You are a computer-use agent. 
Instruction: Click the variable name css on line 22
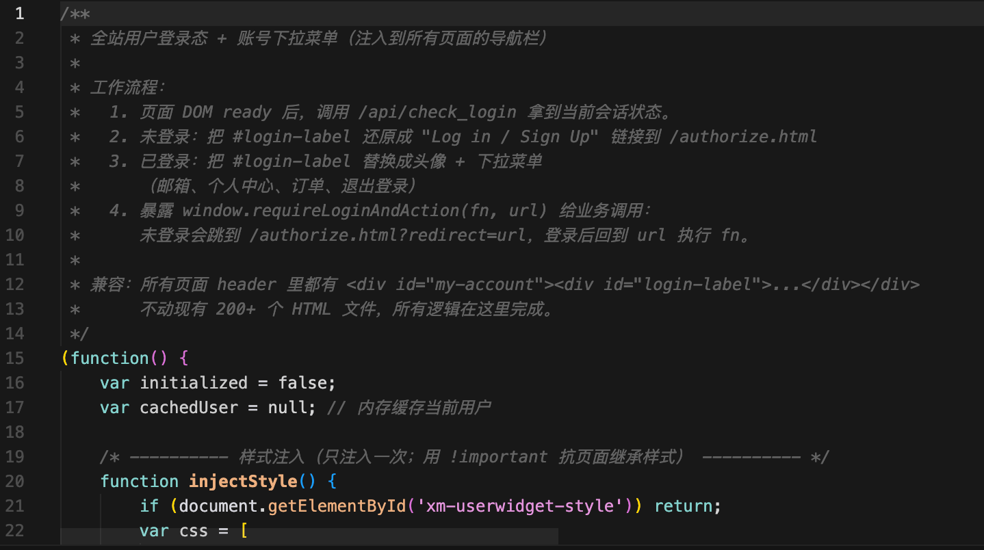click(x=194, y=531)
